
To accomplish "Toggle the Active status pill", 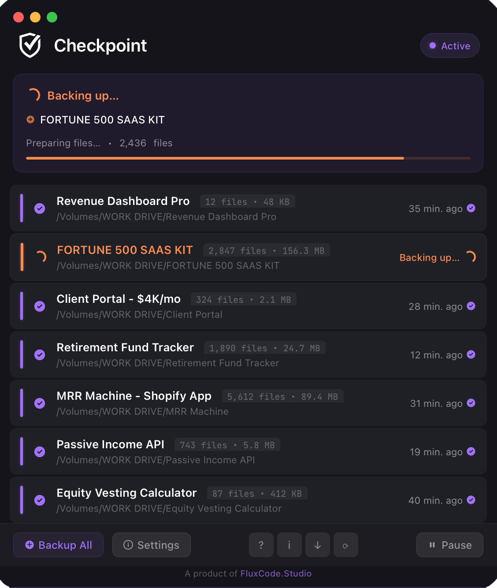I will coord(450,45).
